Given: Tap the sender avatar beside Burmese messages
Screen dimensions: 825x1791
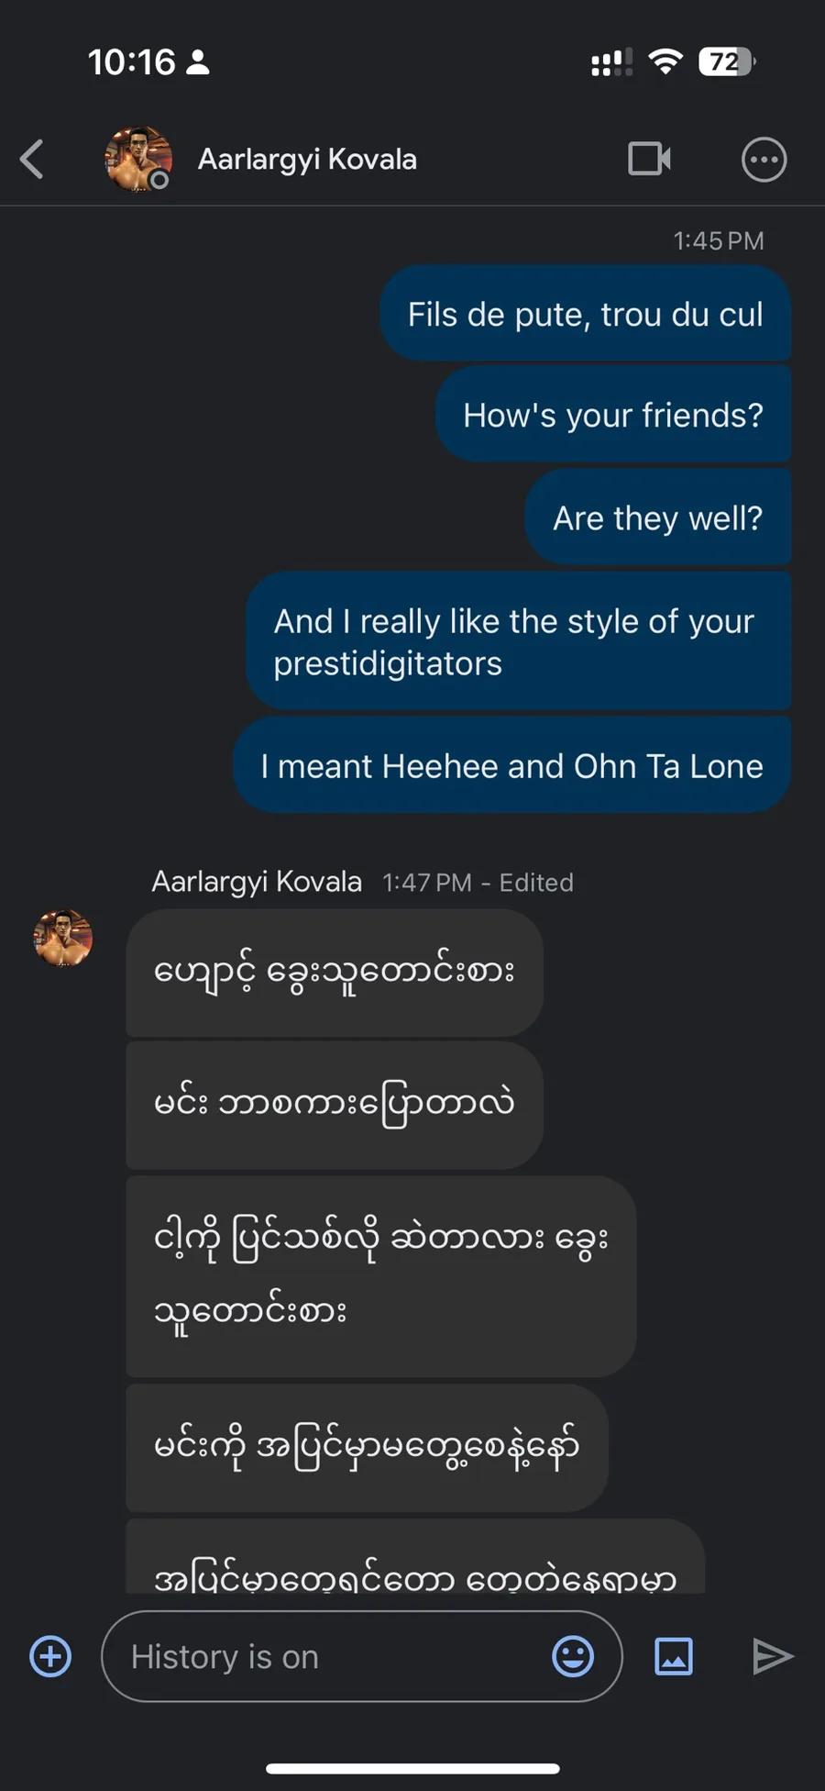Looking at the screenshot, I should coord(63,938).
